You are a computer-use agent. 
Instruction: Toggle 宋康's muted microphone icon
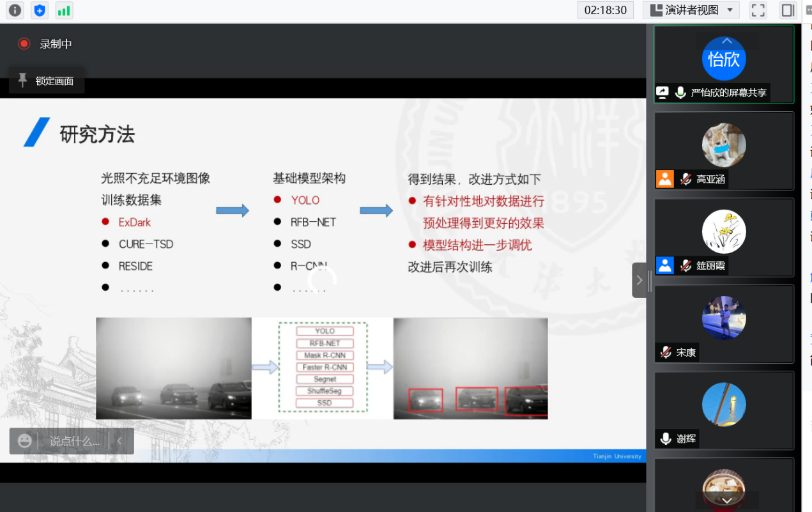click(x=666, y=352)
